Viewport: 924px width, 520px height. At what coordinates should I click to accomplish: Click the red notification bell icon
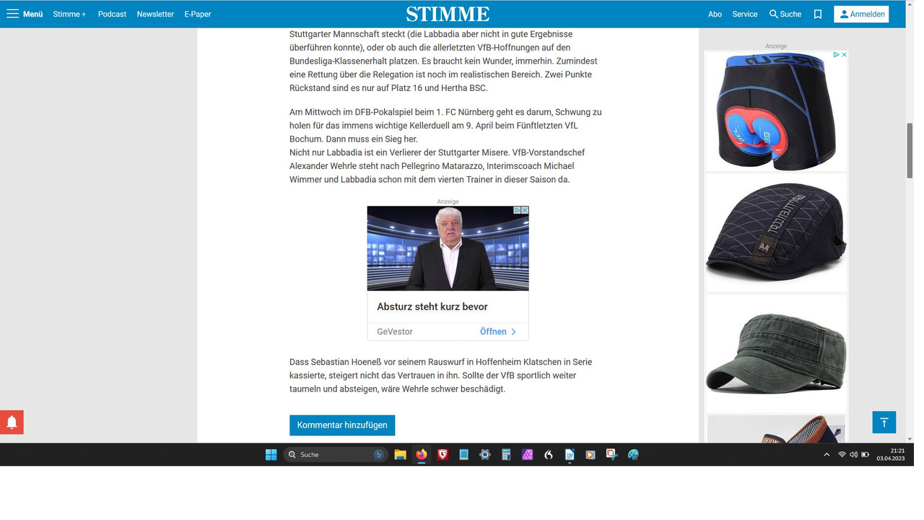click(x=12, y=422)
